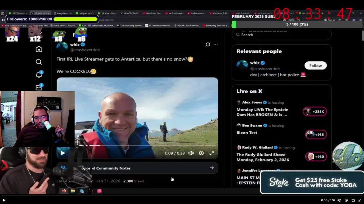The image size is (364, 204).
Task: Mute the outer player's volume speaker icon
Action: coord(339,200)
